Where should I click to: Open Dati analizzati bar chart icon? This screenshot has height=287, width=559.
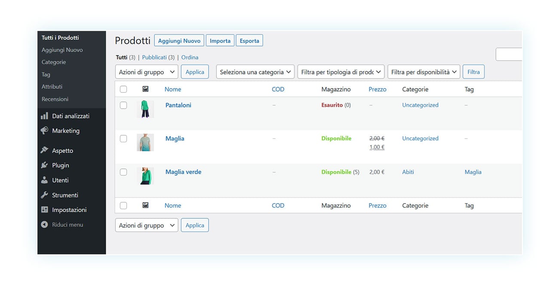44,116
